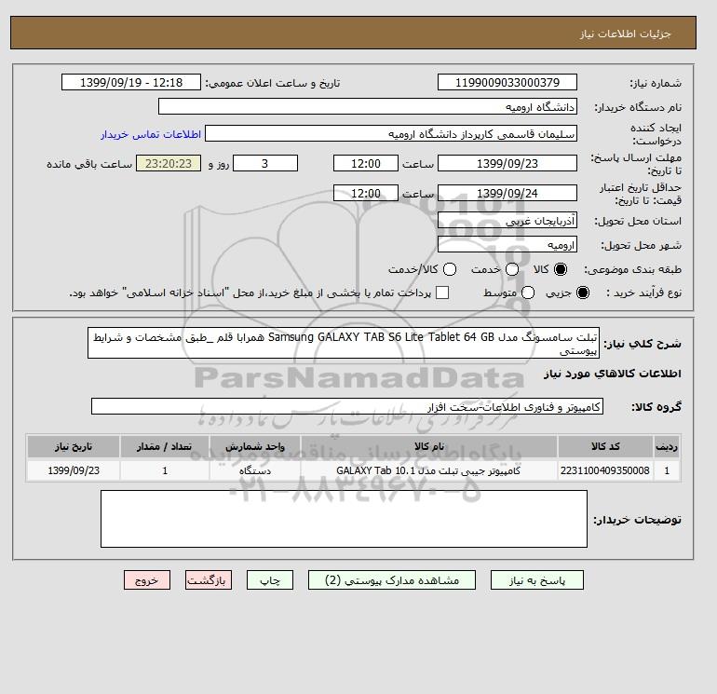Click the چاپ print button
This screenshot has width=717, height=694.
pyautogui.click(x=270, y=580)
